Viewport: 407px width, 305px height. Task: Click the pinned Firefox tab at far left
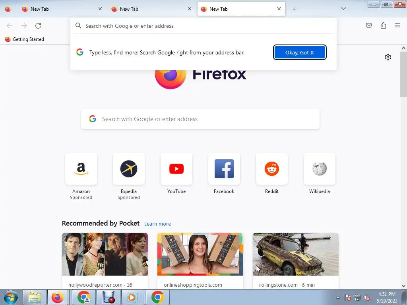pyautogui.click(x=8, y=9)
